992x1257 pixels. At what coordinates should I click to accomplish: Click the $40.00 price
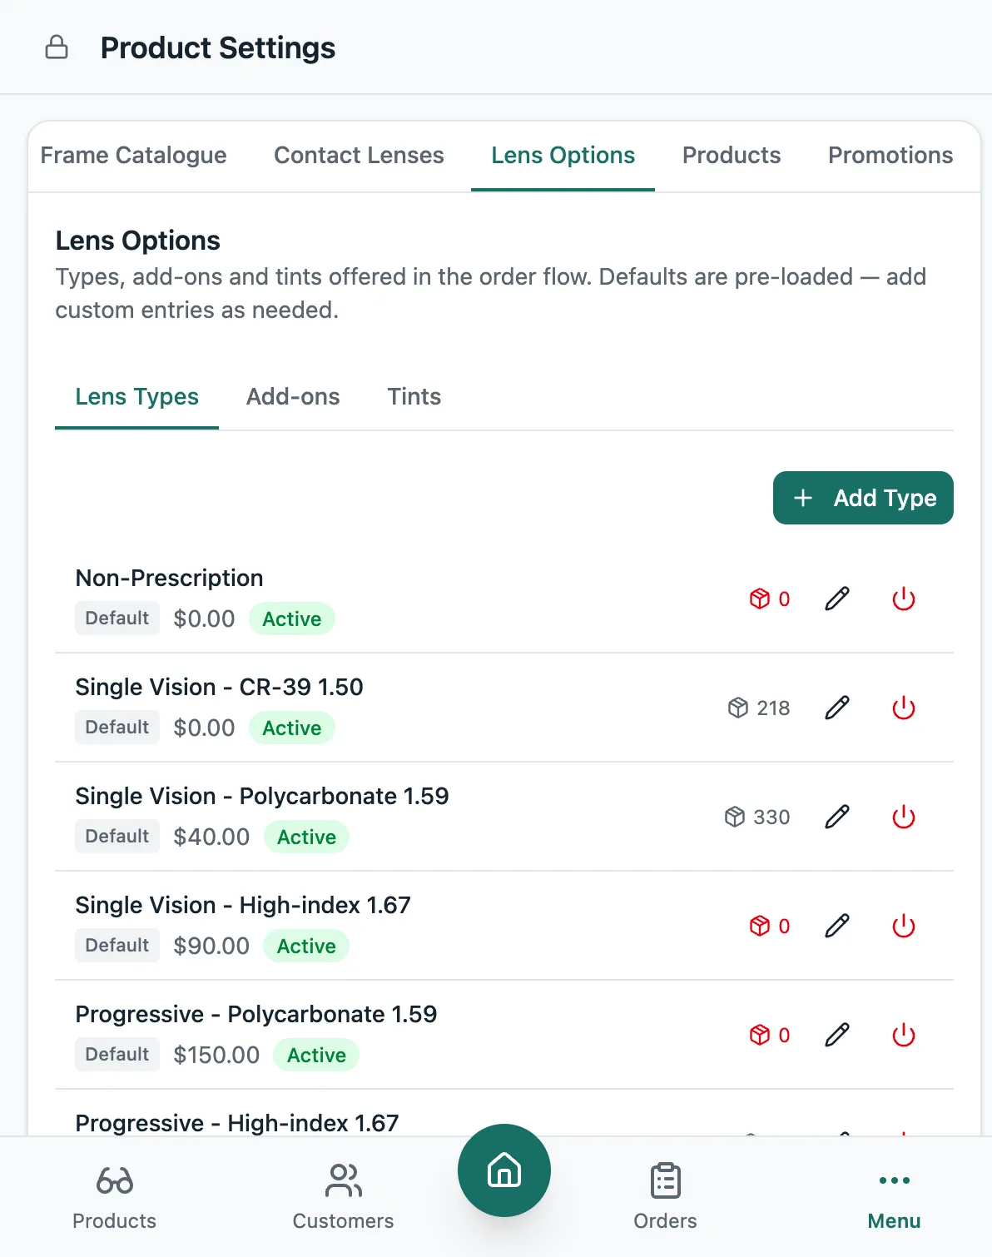(211, 837)
